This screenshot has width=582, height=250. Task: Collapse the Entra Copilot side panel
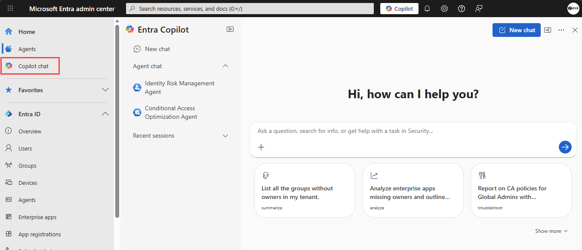tap(230, 29)
